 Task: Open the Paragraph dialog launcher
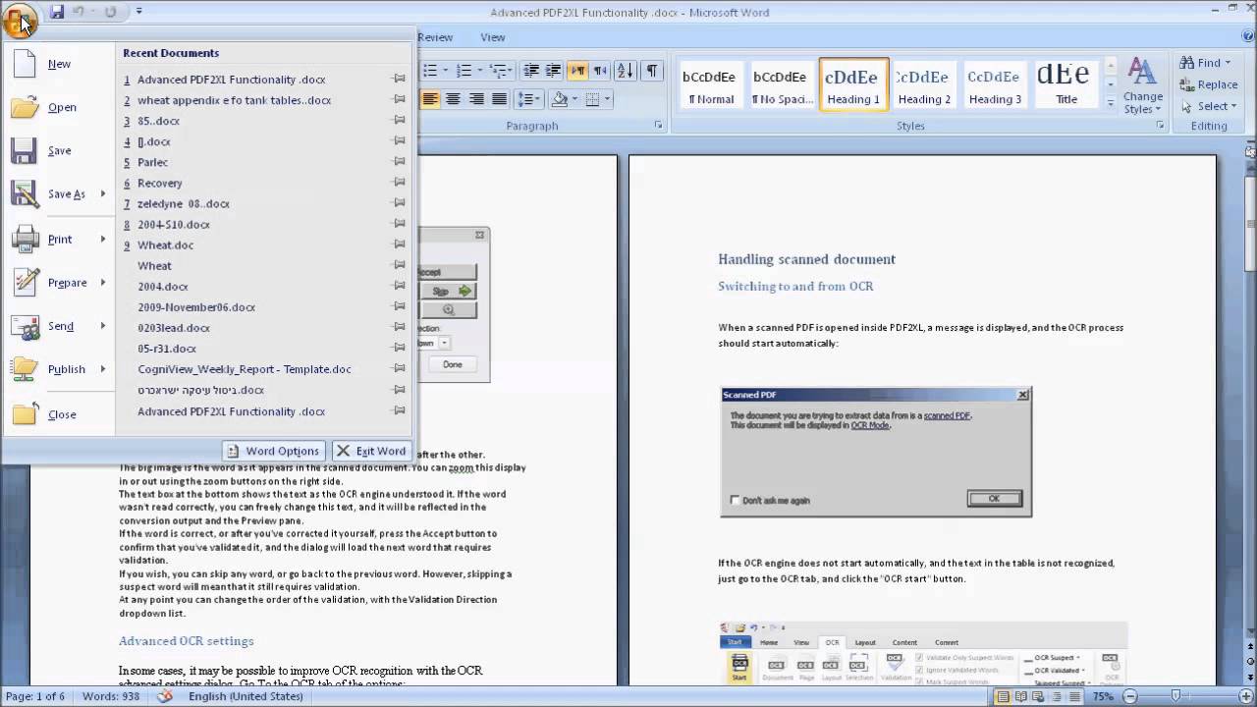[658, 126]
